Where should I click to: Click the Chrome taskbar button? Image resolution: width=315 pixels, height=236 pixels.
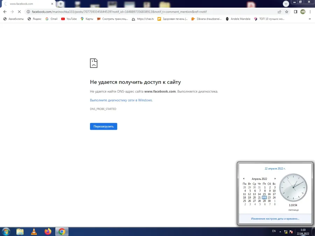pos(62,232)
